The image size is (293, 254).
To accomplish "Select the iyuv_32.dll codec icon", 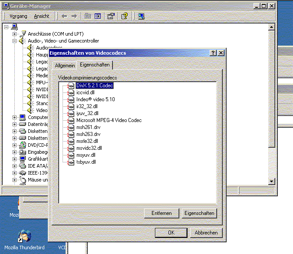I will 71,113.
